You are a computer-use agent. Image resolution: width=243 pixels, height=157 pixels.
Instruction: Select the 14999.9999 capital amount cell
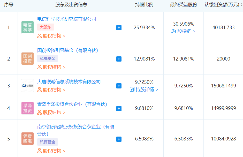pos(223,108)
